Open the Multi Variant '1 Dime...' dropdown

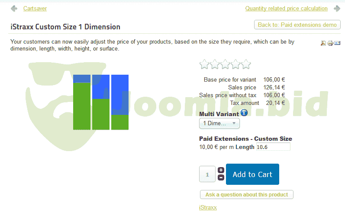(x=219, y=123)
